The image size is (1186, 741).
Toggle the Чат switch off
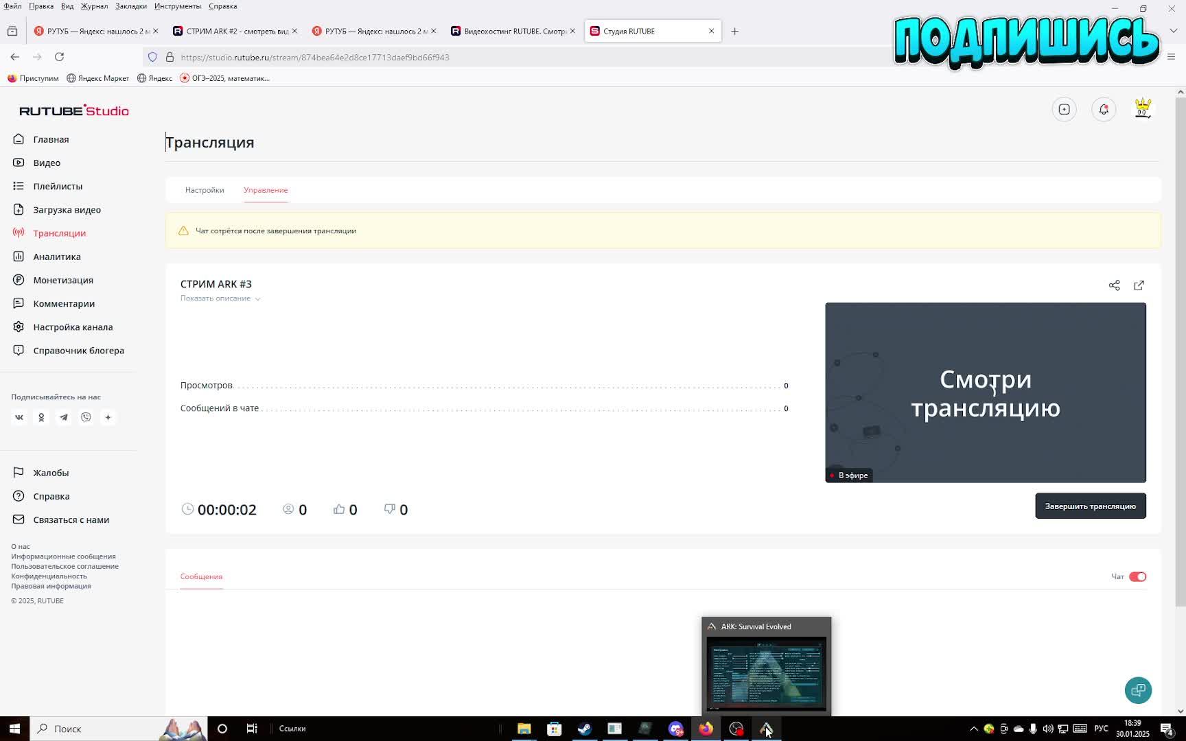[1137, 576]
